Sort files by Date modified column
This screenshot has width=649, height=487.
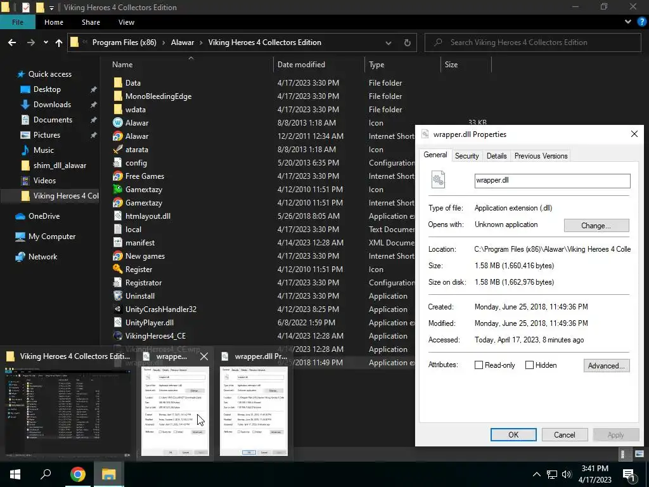pos(319,65)
